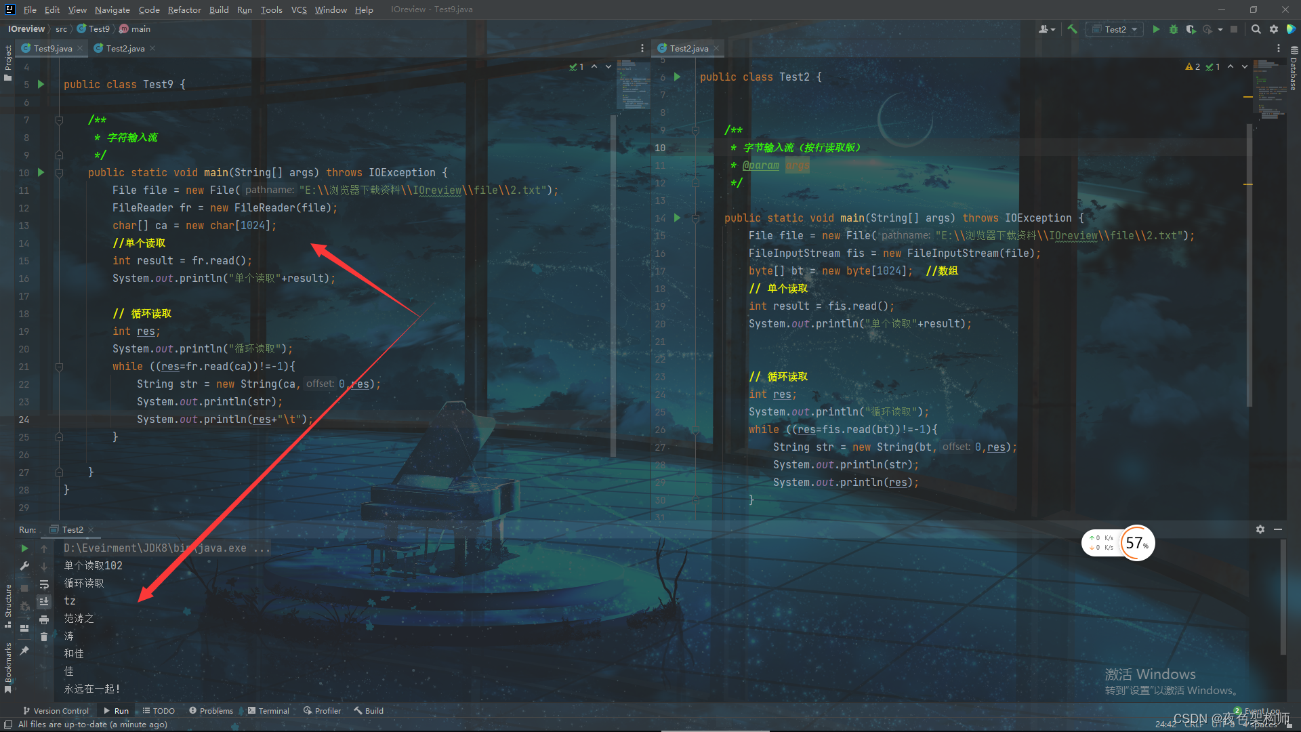Fold Test2 javadoc comment at line 9
Image resolution: width=1301 pixels, height=732 pixels.
(695, 130)
